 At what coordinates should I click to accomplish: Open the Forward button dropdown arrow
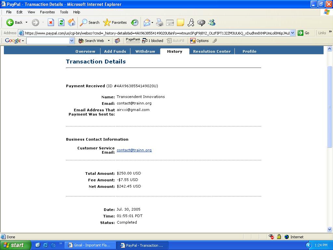tap(43, 22)
